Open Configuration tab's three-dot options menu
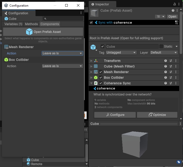183x167 pixels. coord(81,13)
